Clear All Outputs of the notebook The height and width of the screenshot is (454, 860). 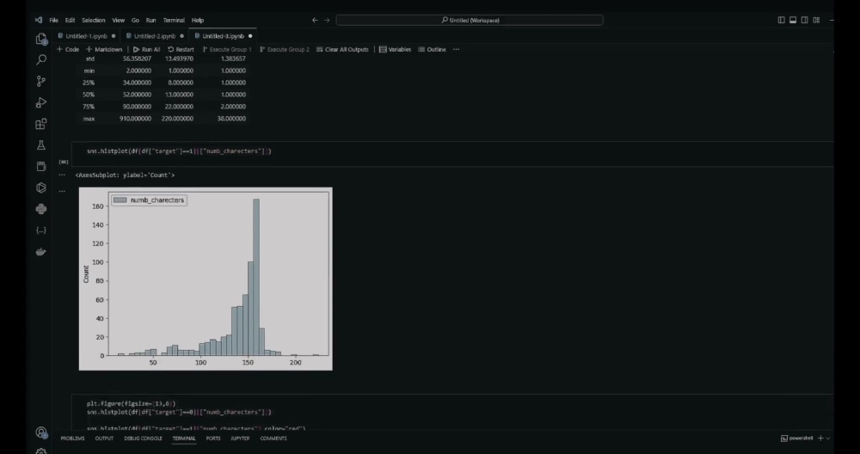(x=342, y=49)
